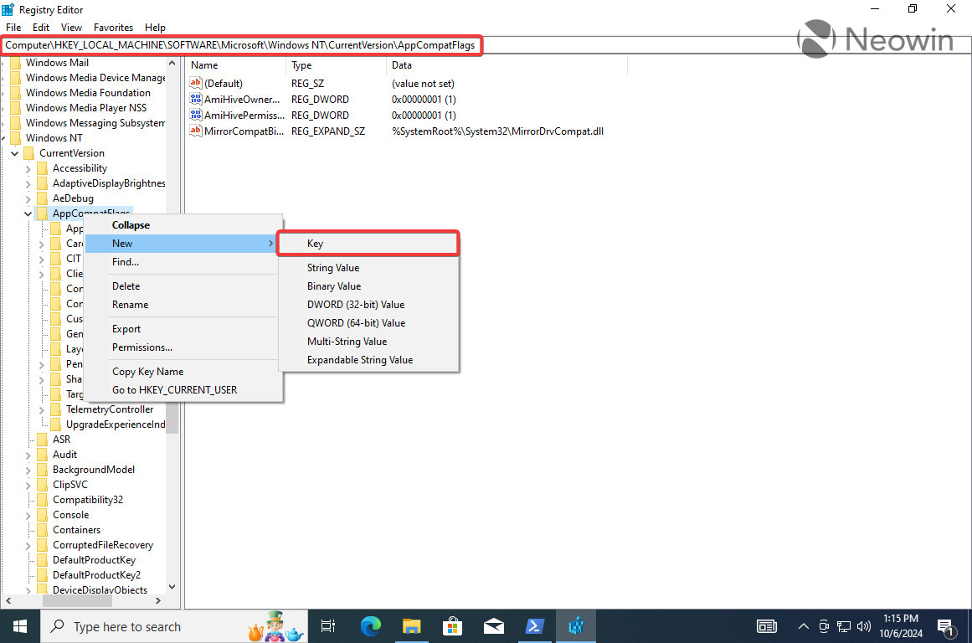Screen dimensions: 972x643
Task: Collapse the CurrentVersion tree node
Action: click(15, 153)
